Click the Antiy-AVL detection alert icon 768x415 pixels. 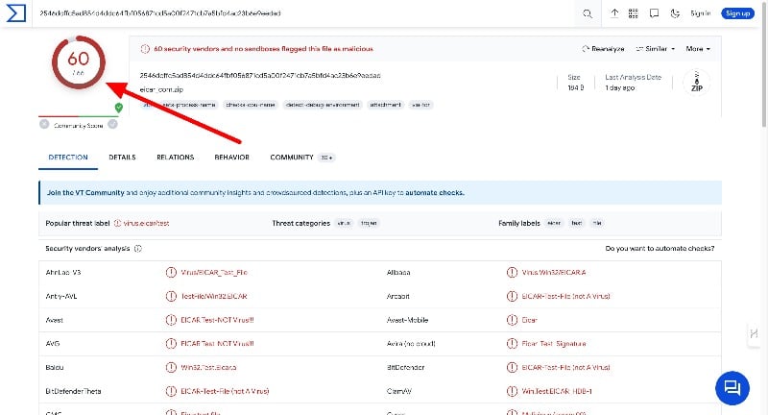click(x=171, y=296)
